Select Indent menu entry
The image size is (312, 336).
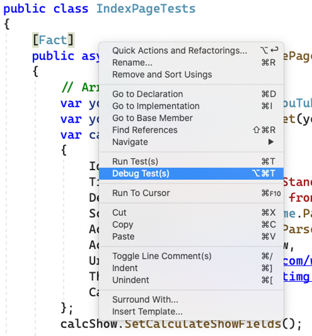(x=191, y=268)
